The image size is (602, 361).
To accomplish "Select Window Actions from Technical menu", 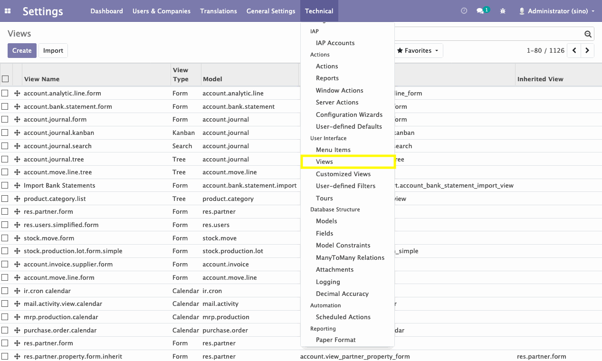I will click(x=339, y=90).
